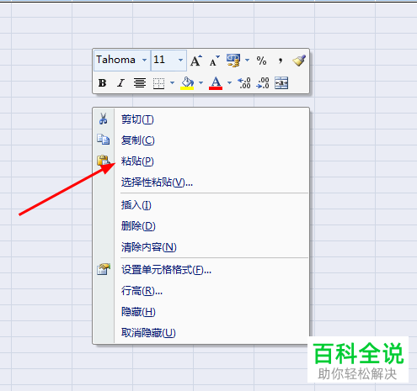The width and height of the screenshot is (417, 391).
Task: Expand the borders dropdown arrow
Action: pyautogui.click(x=172, y=83)
